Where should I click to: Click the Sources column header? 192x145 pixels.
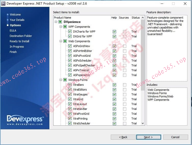point(124,18)
